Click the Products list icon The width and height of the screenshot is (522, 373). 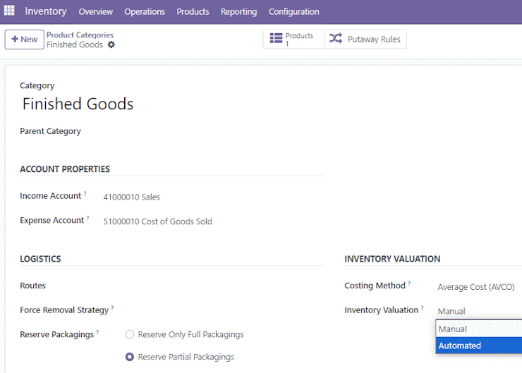tap(276, 38)
